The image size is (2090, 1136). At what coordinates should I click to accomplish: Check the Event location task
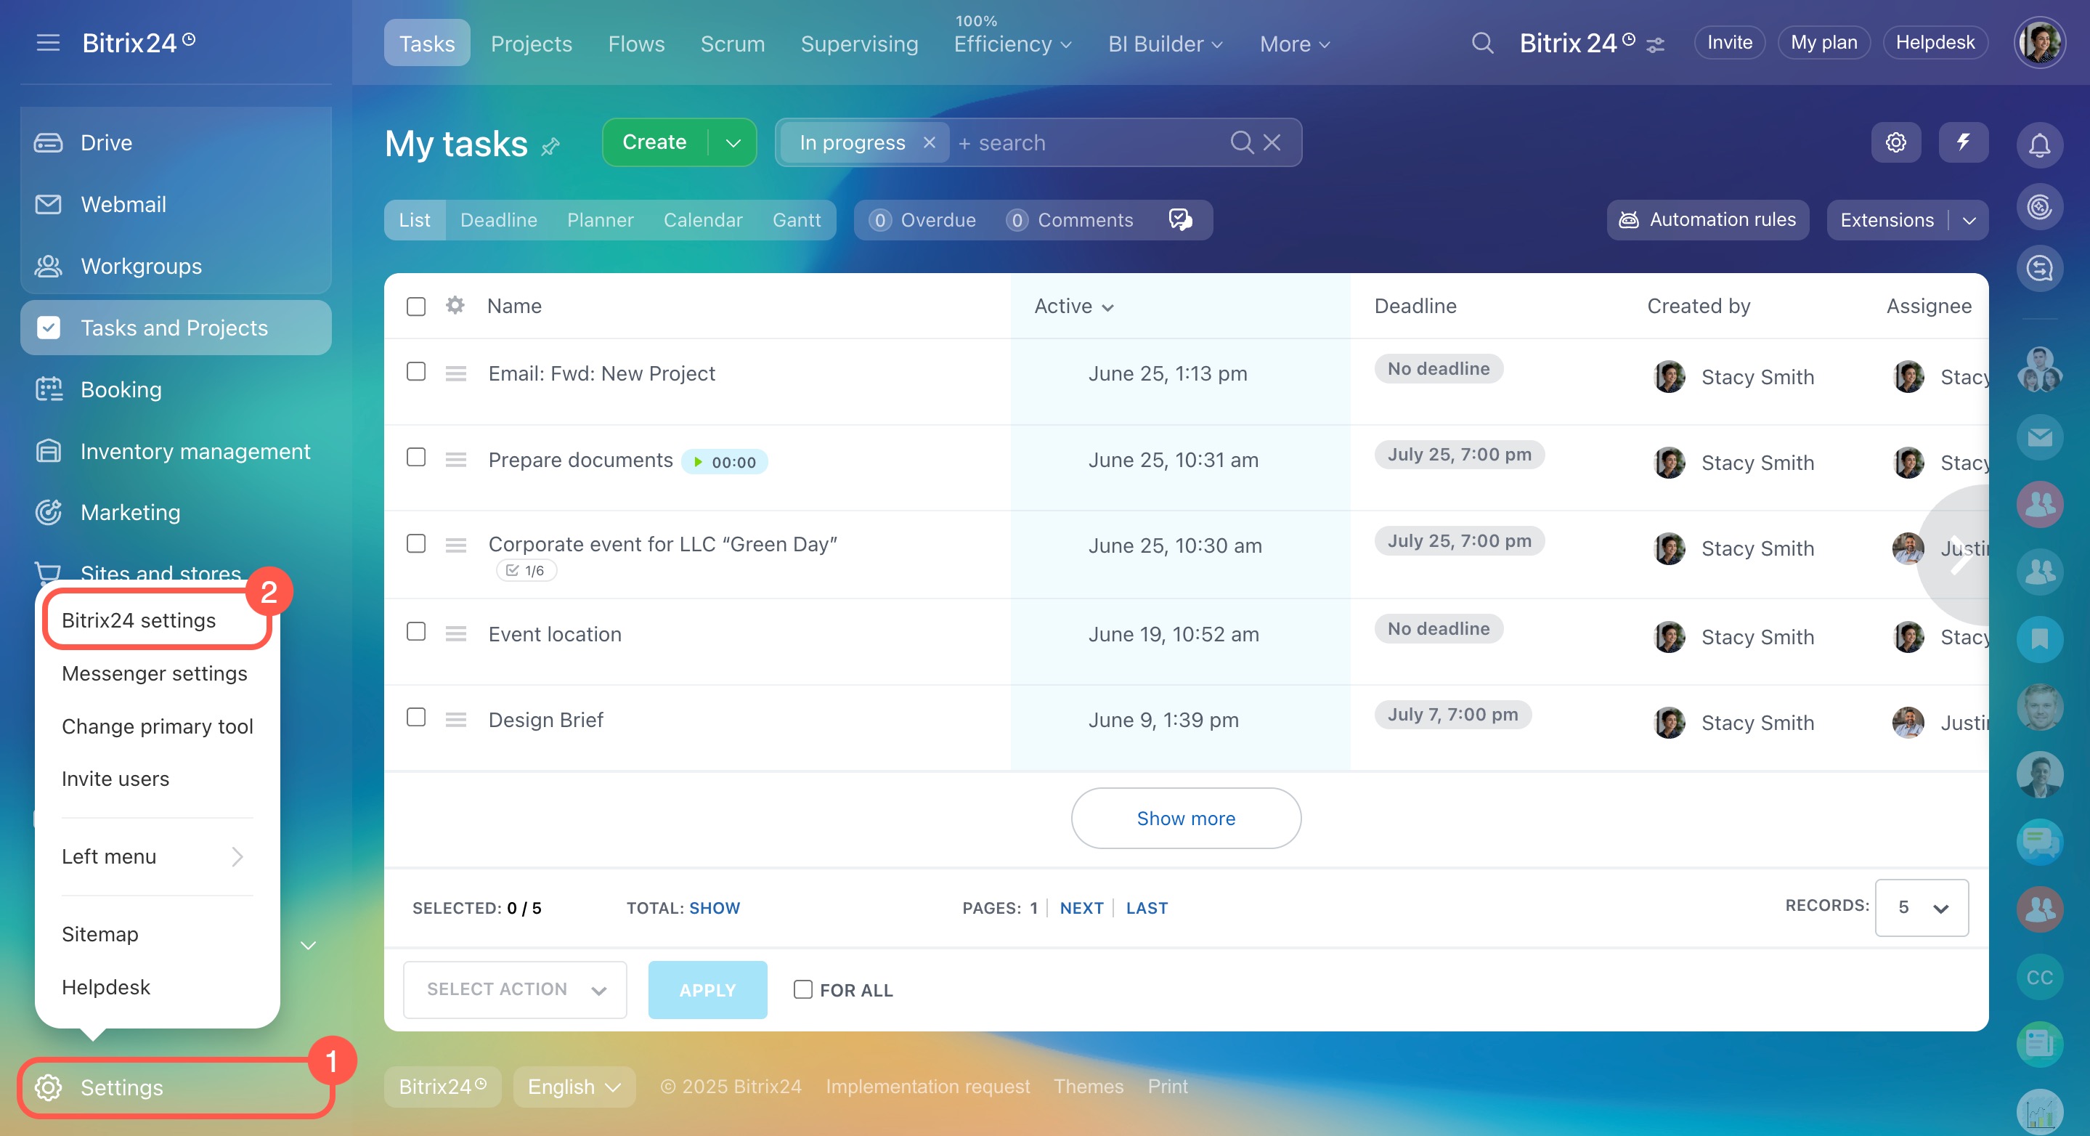tap(415, 631)
